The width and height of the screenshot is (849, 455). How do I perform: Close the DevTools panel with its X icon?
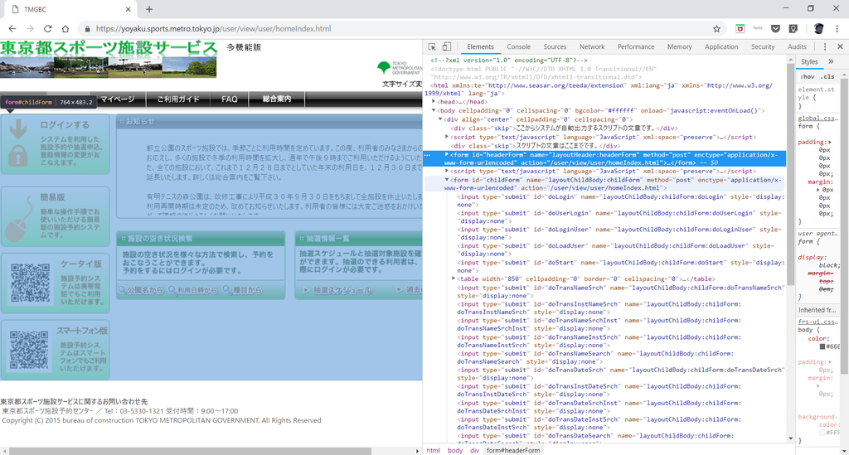click(x=840, y=46)
